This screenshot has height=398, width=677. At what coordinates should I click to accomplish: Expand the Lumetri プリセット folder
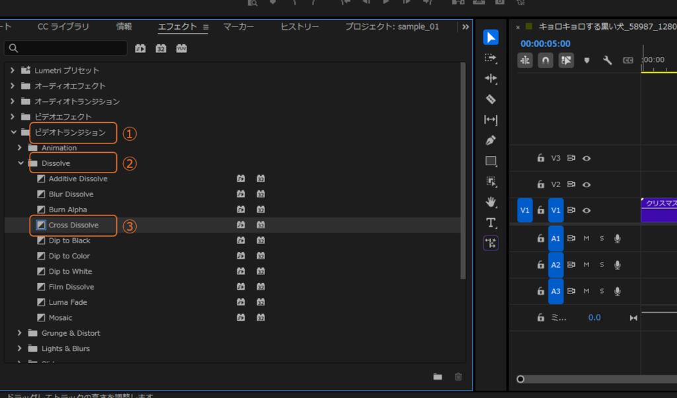pyautogui.click(x=12, y=70)
